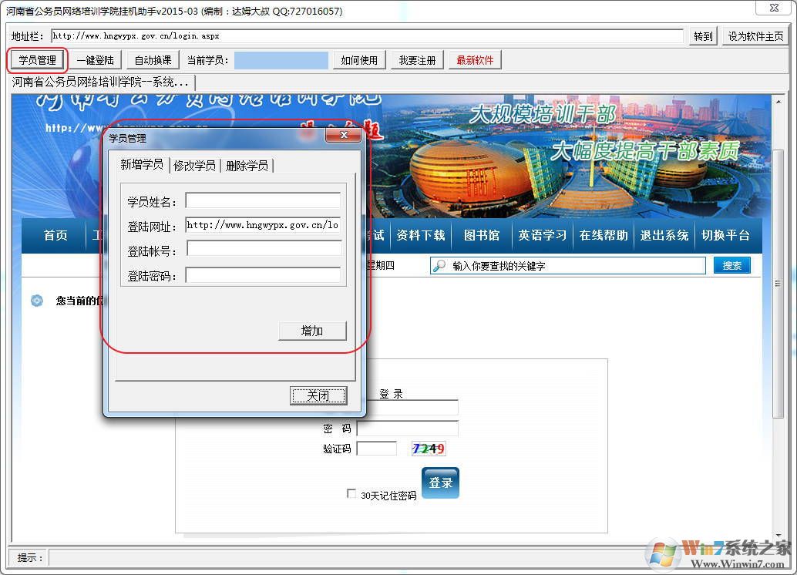Image resolution: width=797 pixels, height=575 pixels.
Task: Switch to the 修改学员 tab
Action: click(x=195, y=165)
